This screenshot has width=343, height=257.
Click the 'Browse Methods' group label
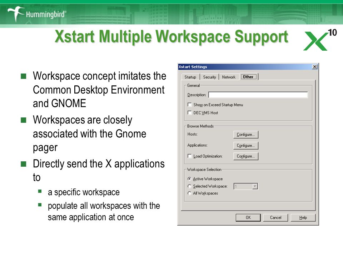pyautogui.click(x=200, y=126)
